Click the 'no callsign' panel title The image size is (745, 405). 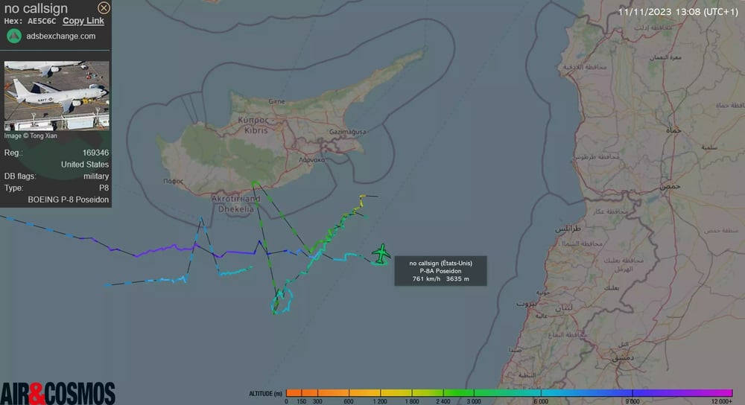click(x=36, y=8)
